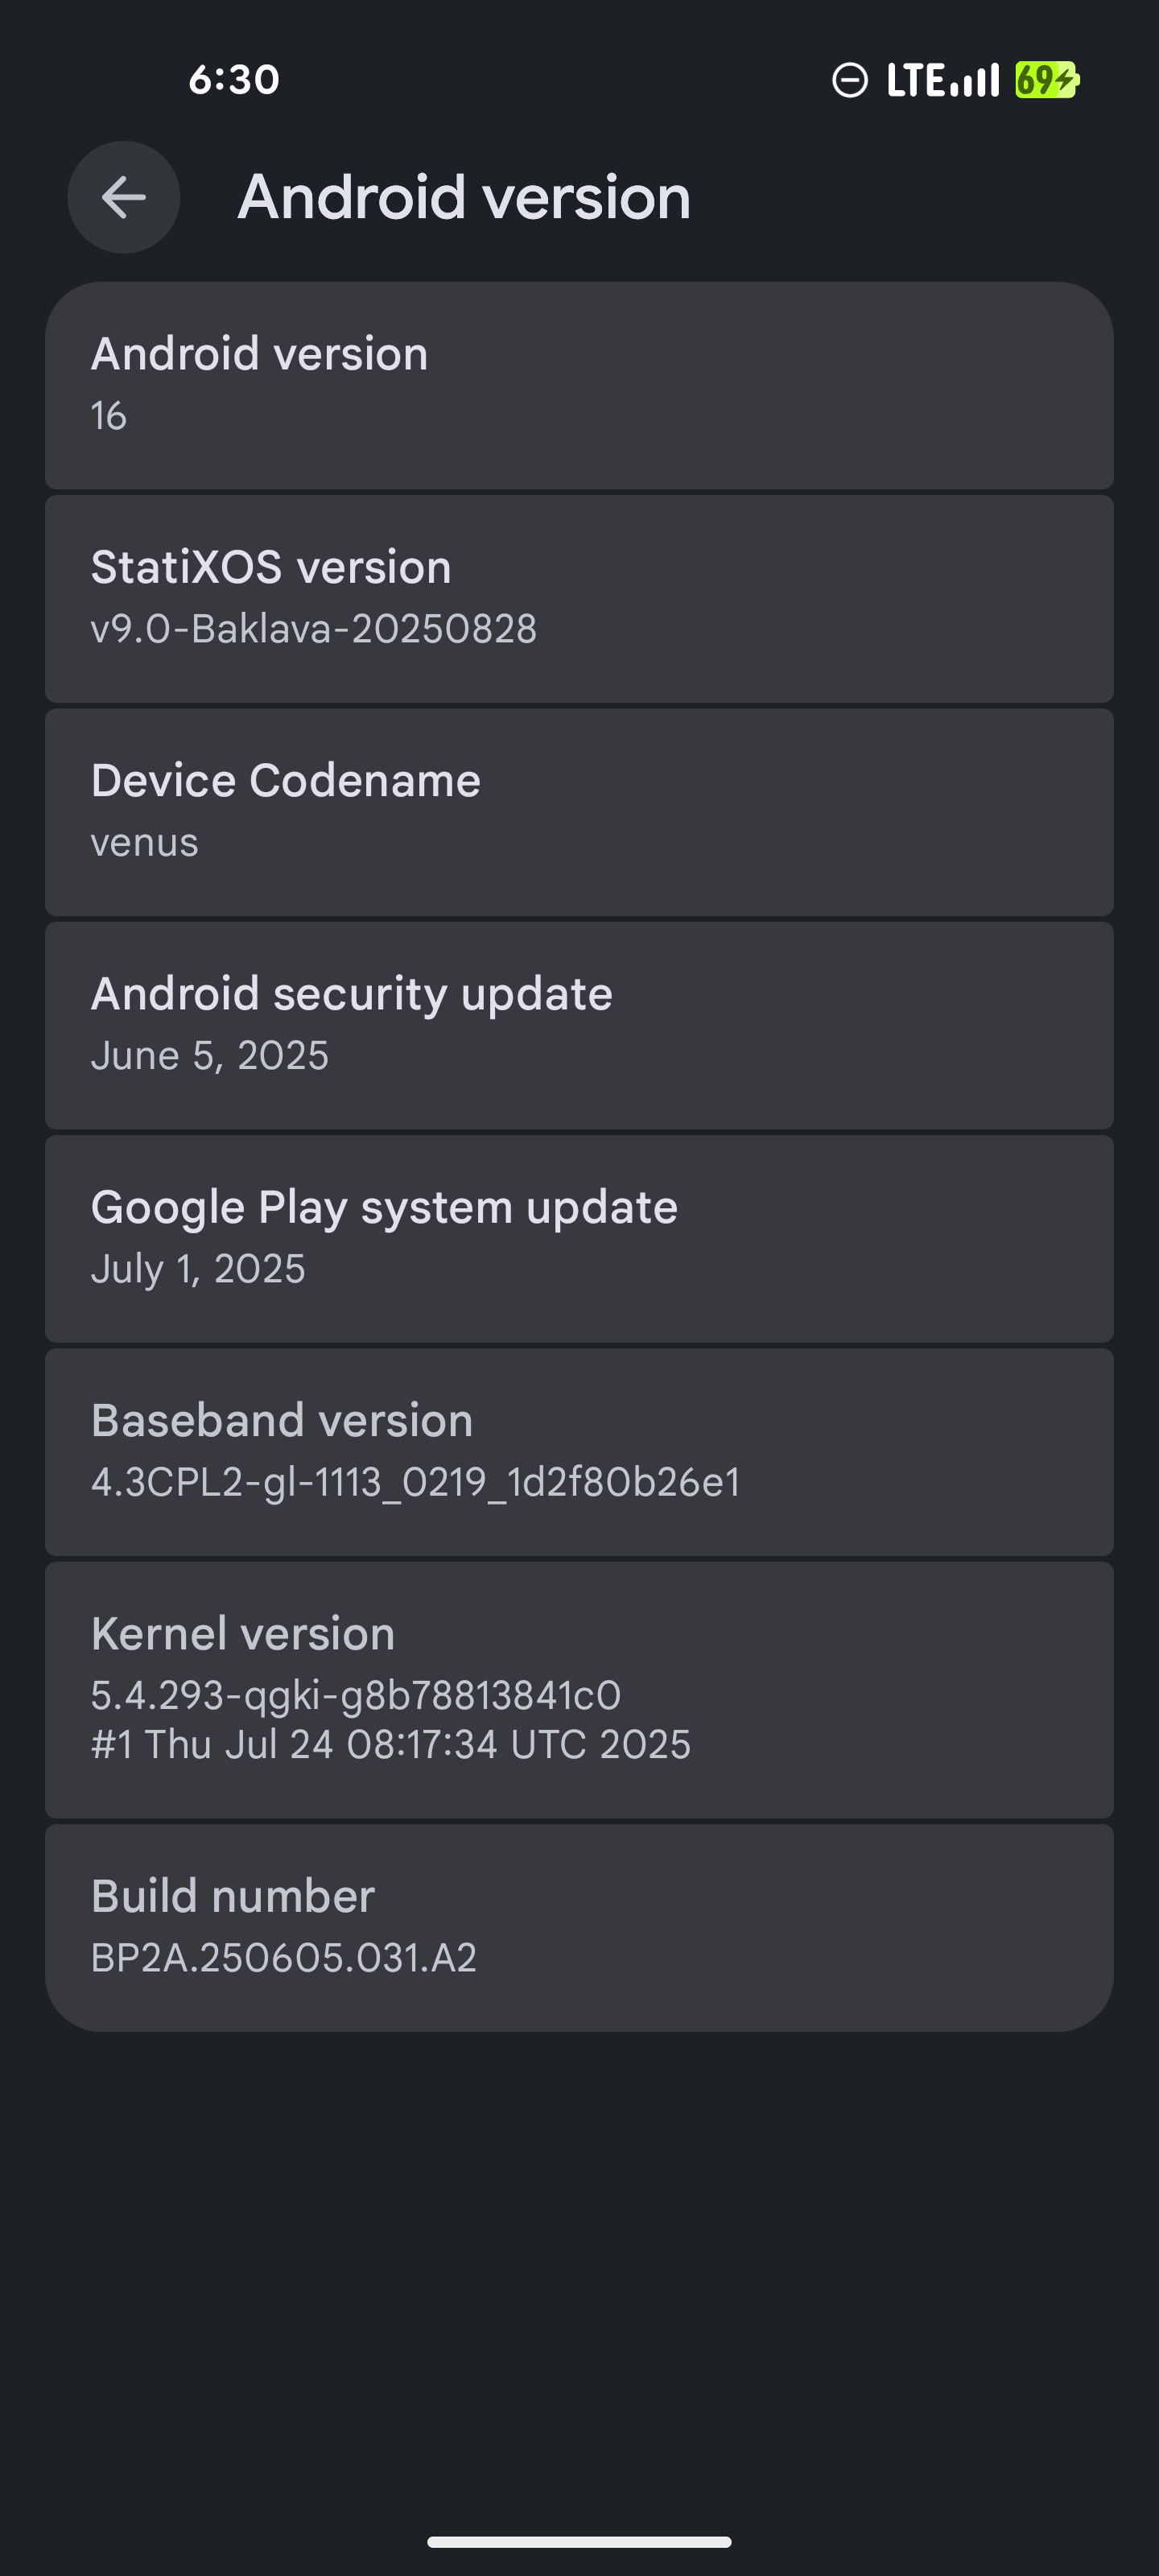This screenshot has height=2576, width=1159.
Task: Tap the bottom navigation gesture bar
Action: (x=579, y=2542)
